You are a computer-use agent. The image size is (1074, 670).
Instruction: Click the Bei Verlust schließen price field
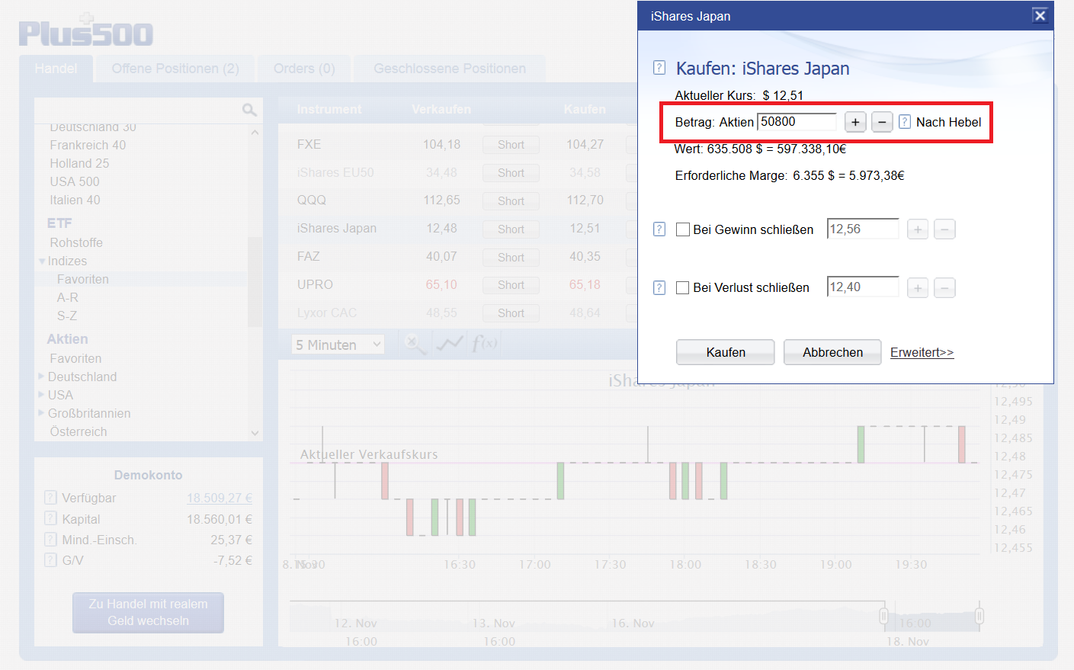pos(863,287)
